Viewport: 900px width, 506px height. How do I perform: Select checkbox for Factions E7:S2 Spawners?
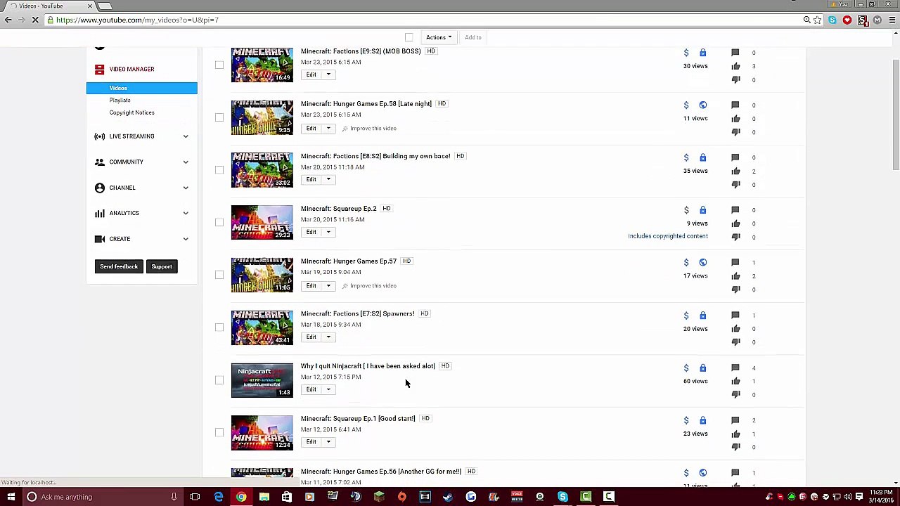pyautogui.click(x=219, y=327)
